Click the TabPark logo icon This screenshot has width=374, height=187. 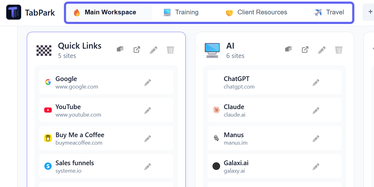pos(14,12)
